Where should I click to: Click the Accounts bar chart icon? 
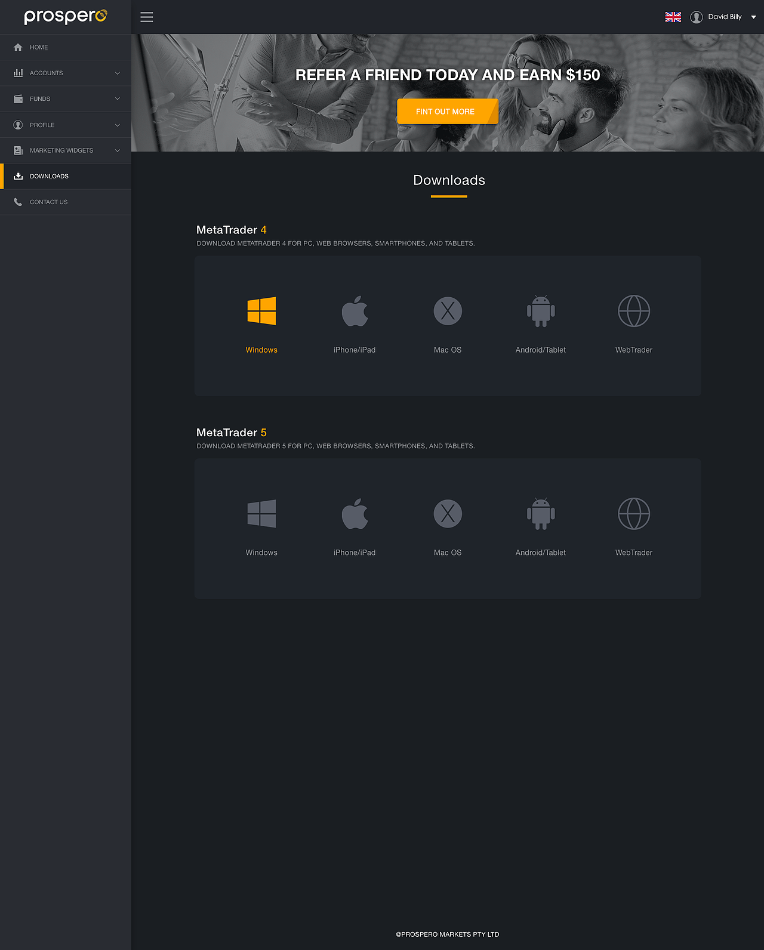[x=18, y=73]
